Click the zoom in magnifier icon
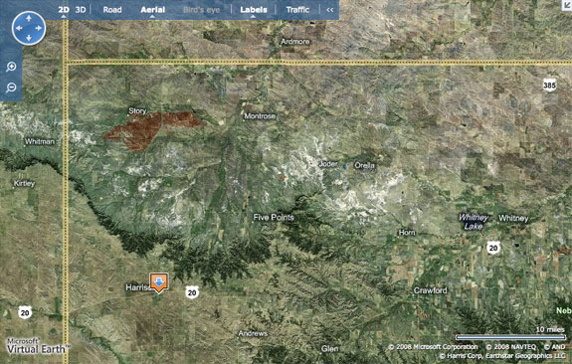The height and width of the screenshot is (364, 572). coord(11,67)
